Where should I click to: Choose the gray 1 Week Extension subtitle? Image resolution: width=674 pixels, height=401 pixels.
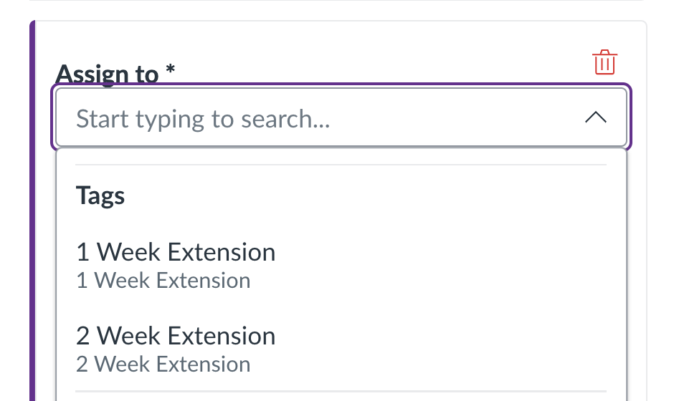pyautogui.click(x=163, y=281)
